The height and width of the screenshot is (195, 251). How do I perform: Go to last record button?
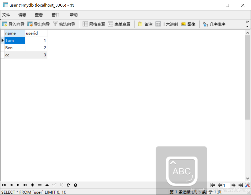click(x=25, y=185)
